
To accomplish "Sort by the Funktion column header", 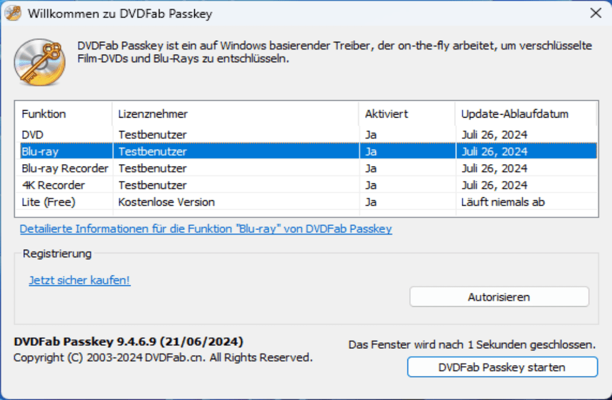I will (x=63, y=114).
